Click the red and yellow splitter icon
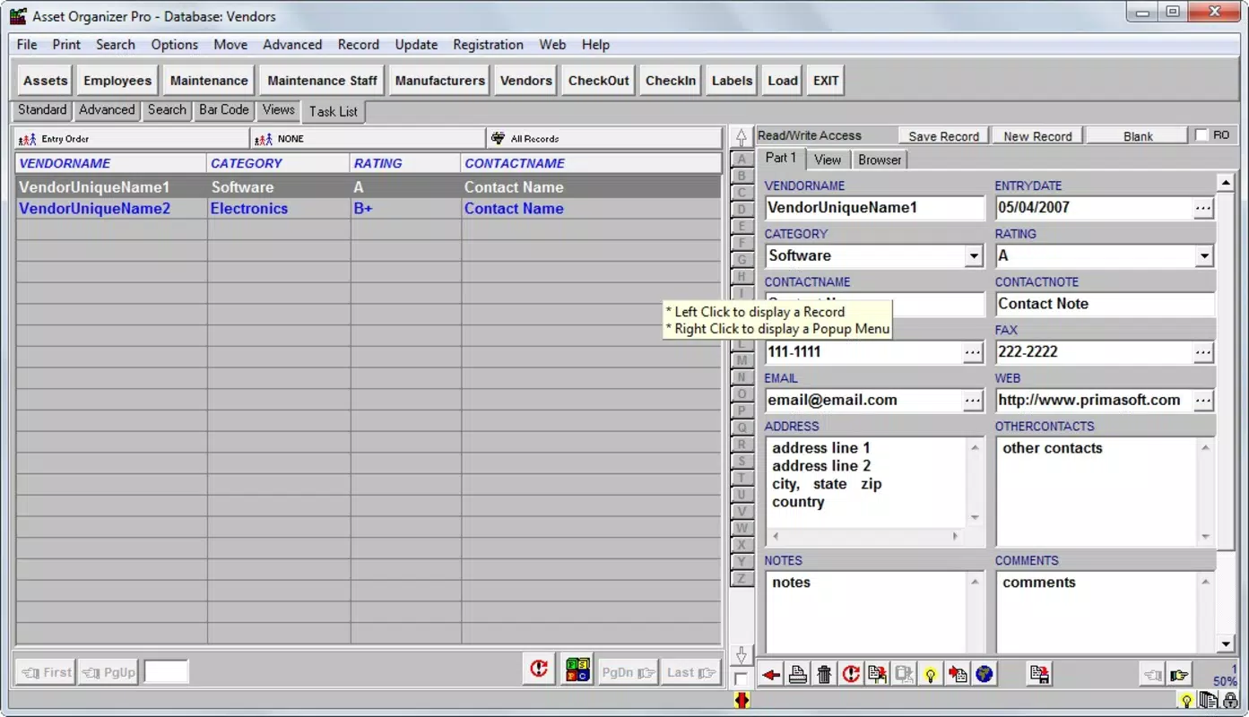The image size is (1249, 717). (742, 701)
